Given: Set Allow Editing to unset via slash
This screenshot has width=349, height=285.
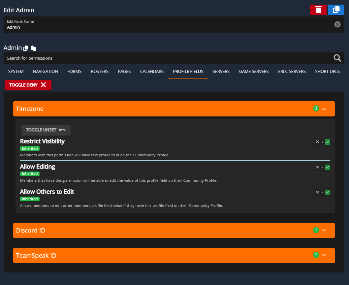Looking at the screenshot, I should (x=322, y=167).
